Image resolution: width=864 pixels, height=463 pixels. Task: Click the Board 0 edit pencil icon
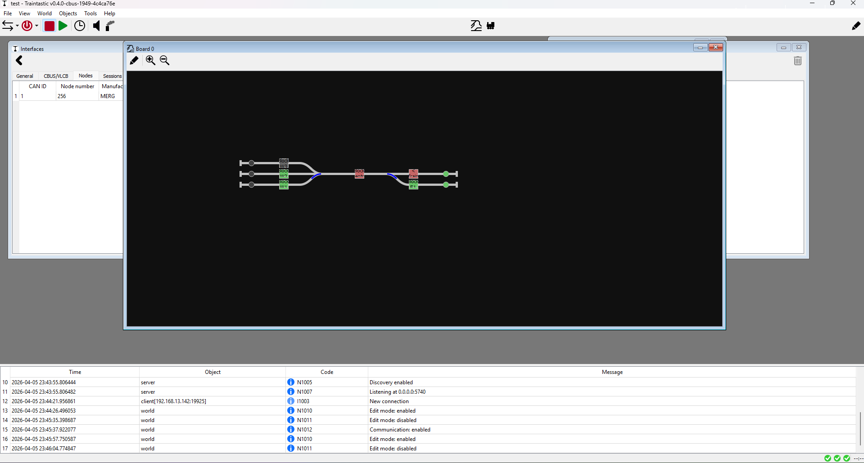134,61
